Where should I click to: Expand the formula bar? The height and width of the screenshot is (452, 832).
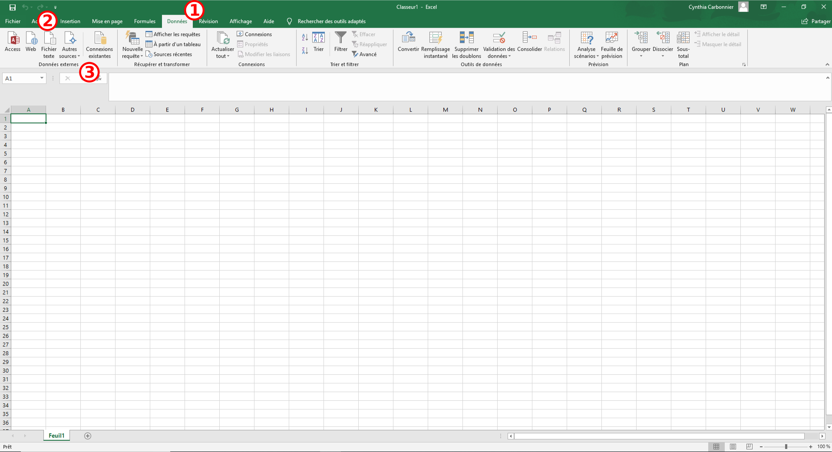828,78
